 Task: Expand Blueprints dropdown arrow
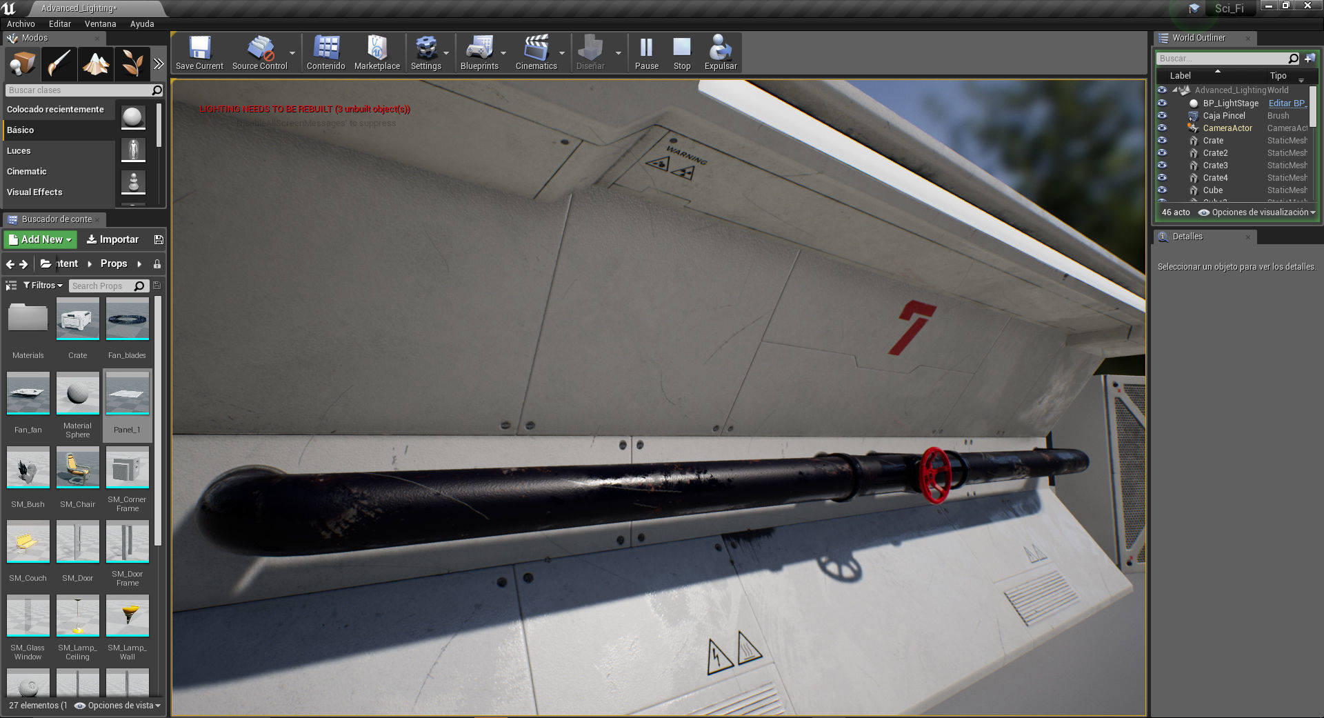503,53
